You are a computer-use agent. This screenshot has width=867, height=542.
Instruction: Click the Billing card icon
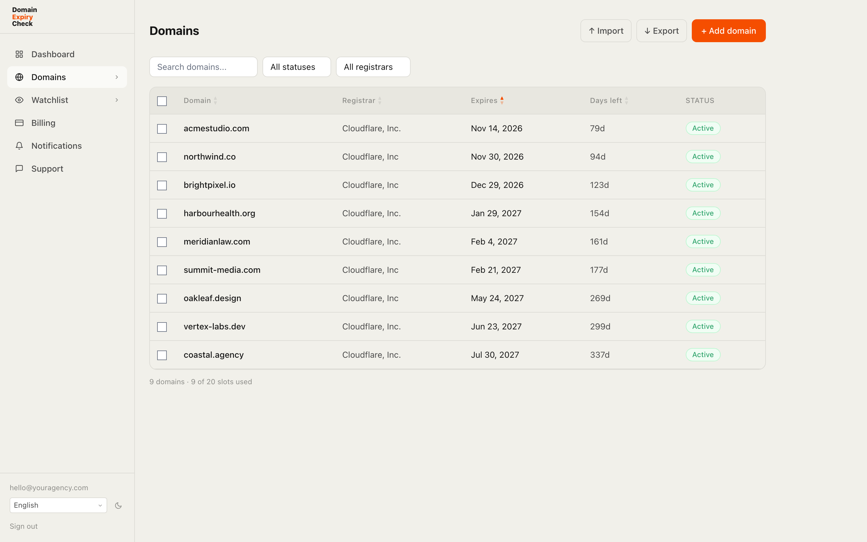[x=19, y=123]
